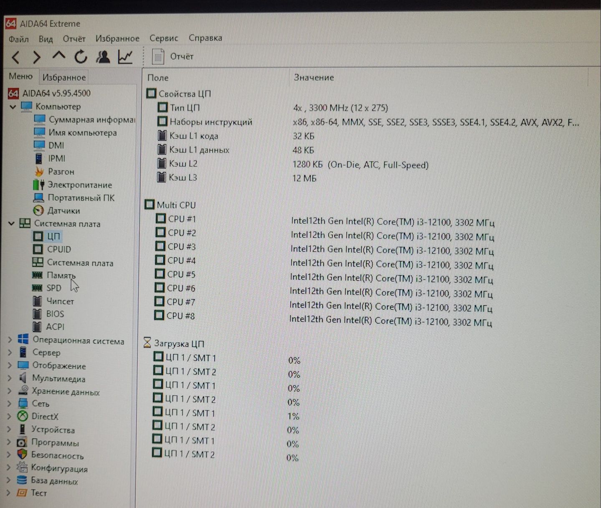
Task: Click the Refresh toolbar icon
Action: pyautogui.click(x=81, y=56)
